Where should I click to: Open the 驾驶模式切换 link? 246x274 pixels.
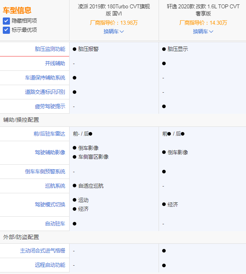(50, 204)
